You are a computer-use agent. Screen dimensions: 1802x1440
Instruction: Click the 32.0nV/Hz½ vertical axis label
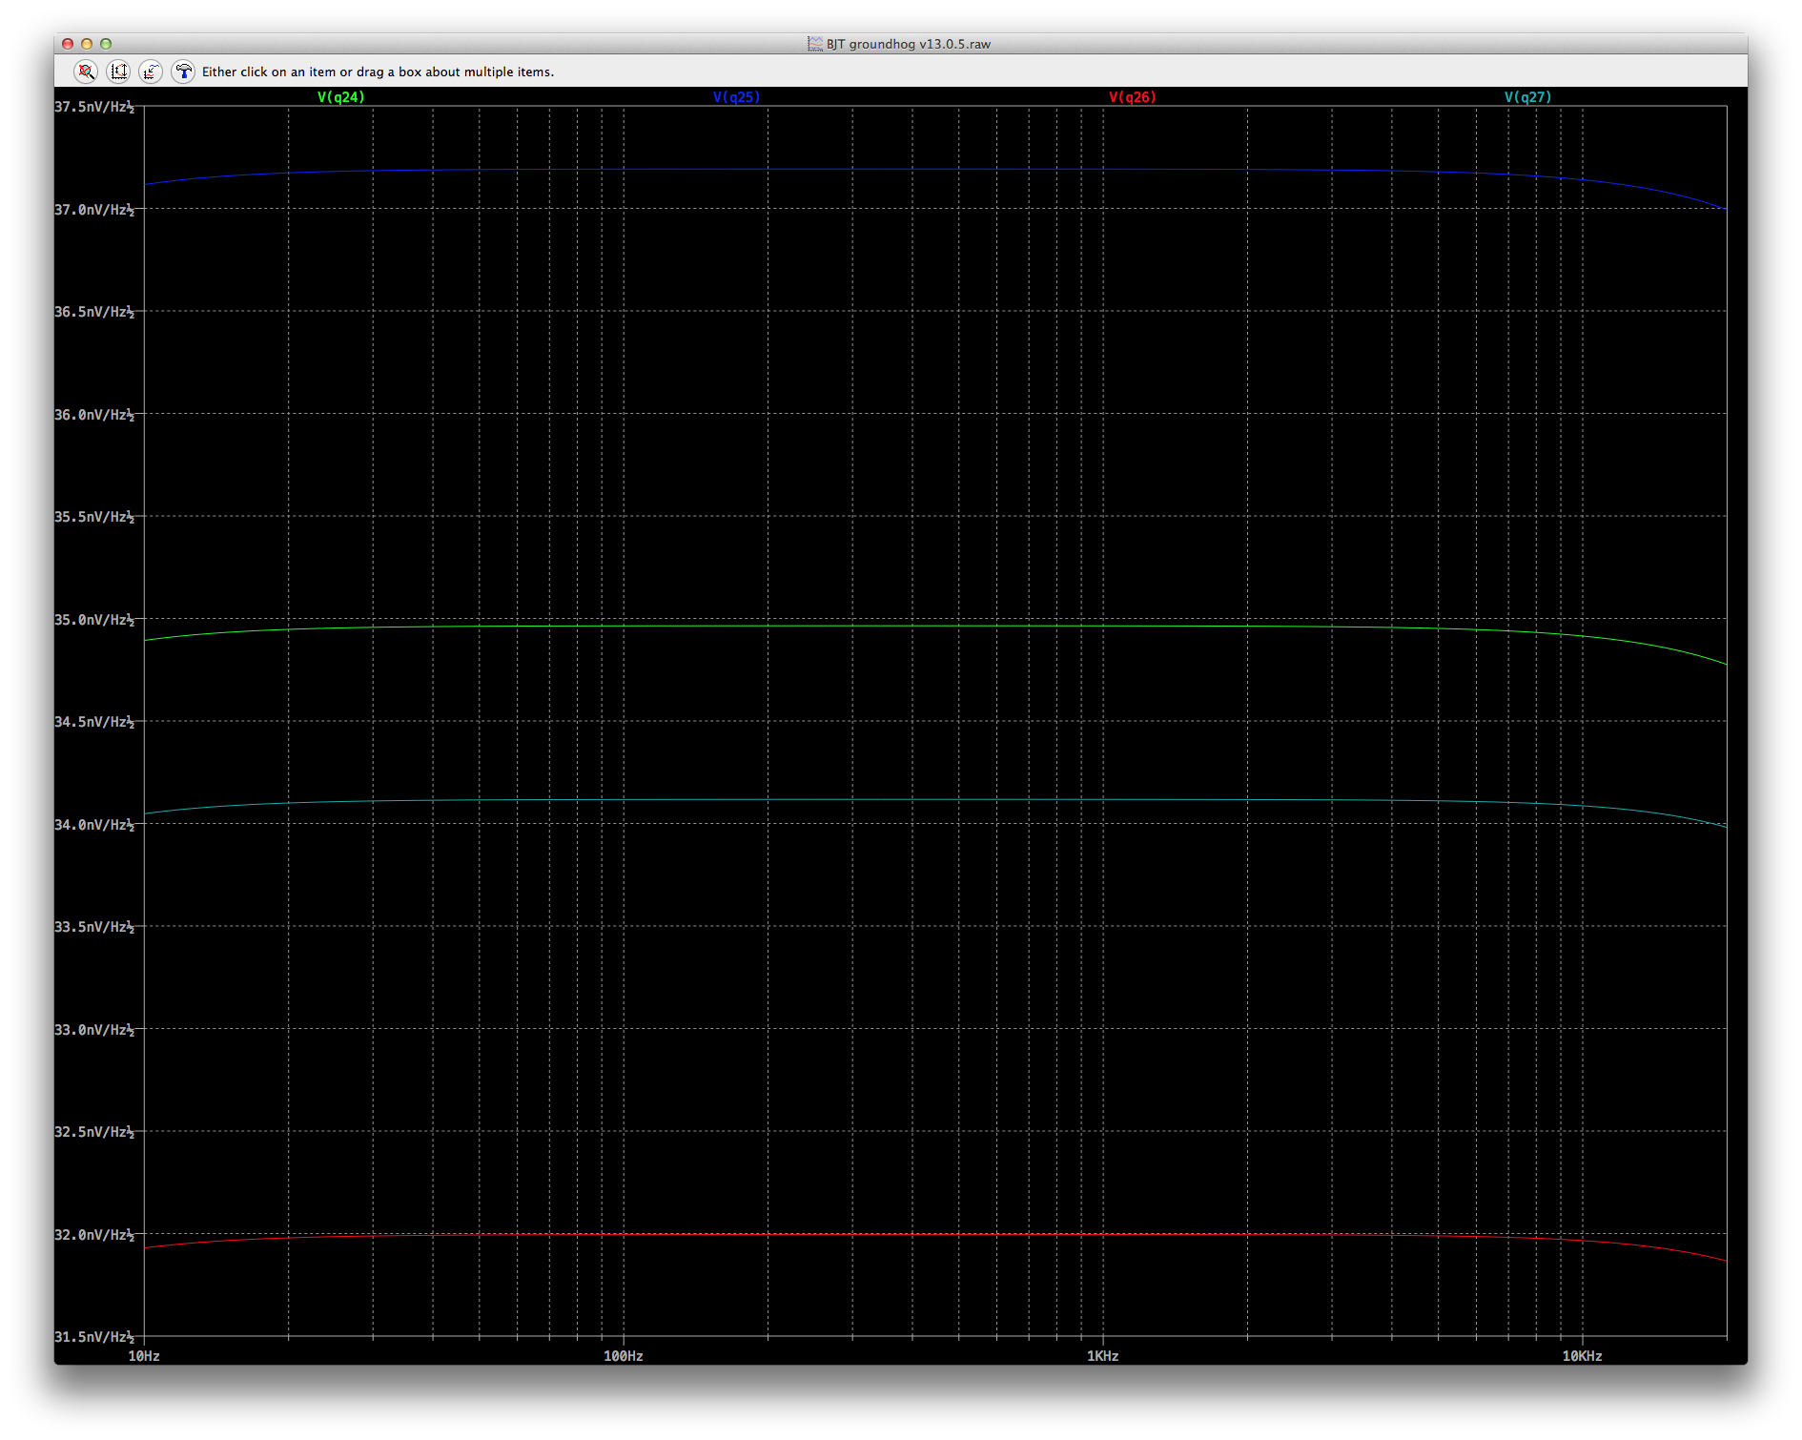(94, 1235)
